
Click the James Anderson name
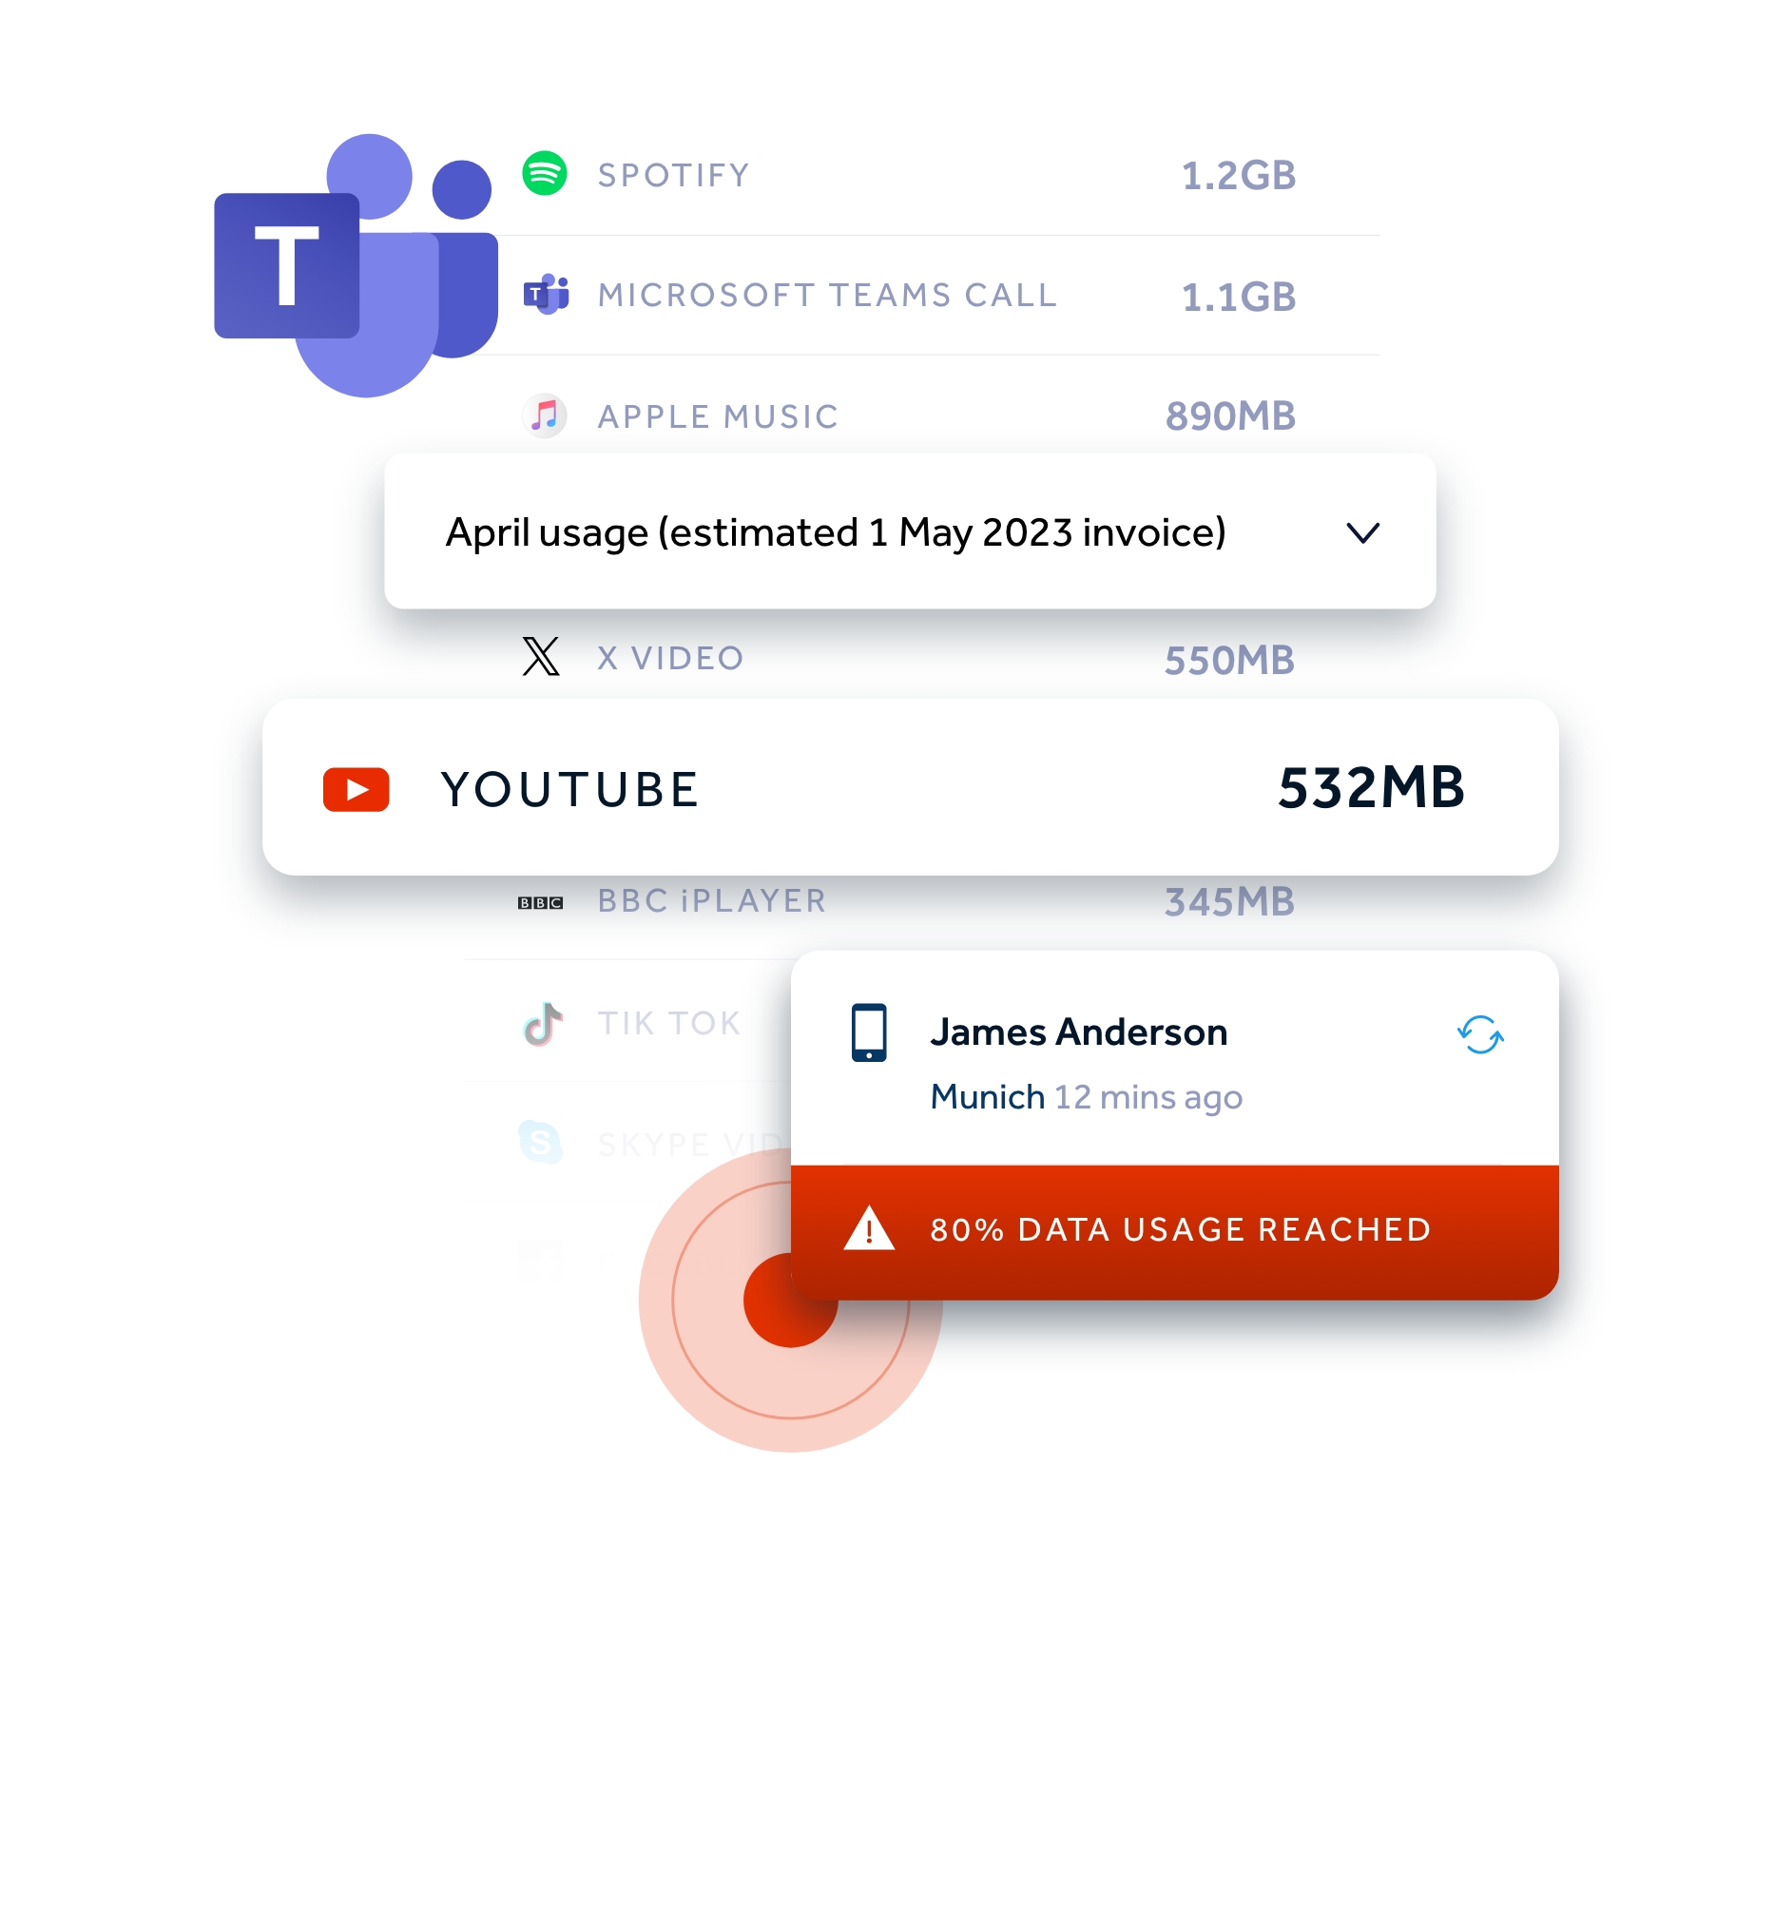coord(1078,1032)
